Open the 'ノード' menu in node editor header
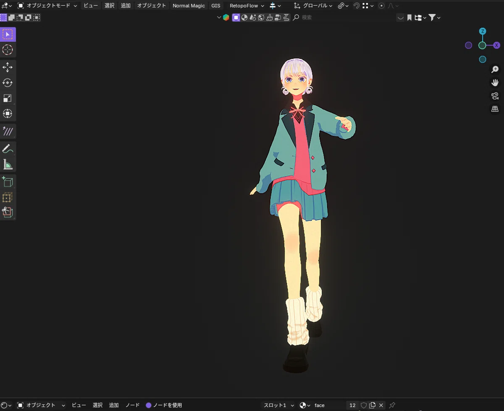Viewport: 504px width, 411px height. [132, 405]
